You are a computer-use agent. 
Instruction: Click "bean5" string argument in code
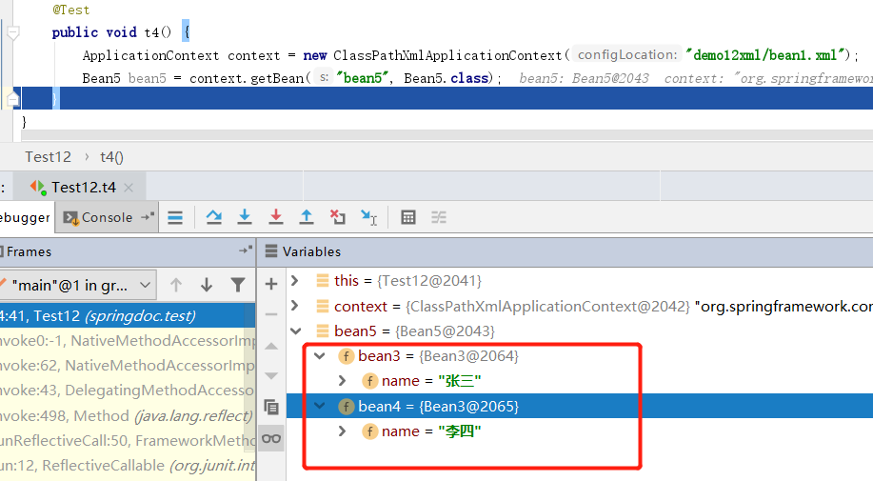point(363,78)
